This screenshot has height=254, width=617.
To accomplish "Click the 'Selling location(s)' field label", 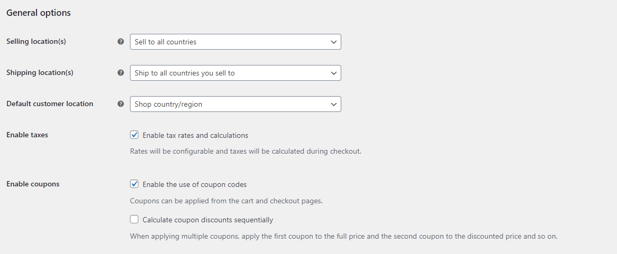I will (36, 41).
